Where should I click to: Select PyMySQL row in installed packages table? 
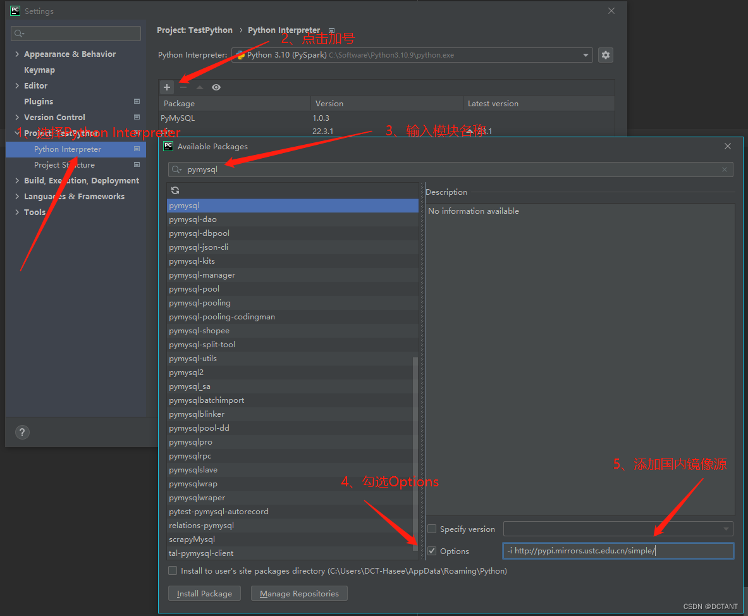[386, 118]
